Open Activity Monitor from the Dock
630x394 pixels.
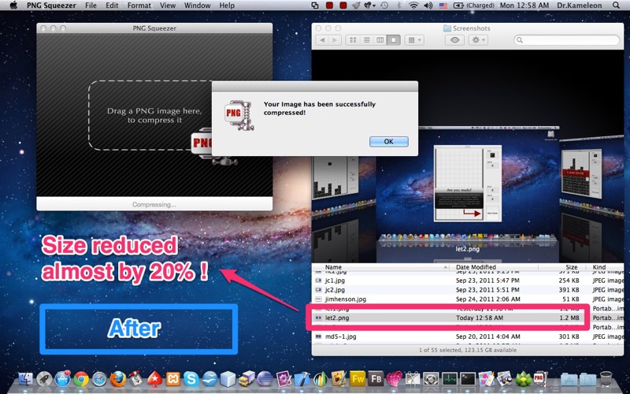point(449,378)
